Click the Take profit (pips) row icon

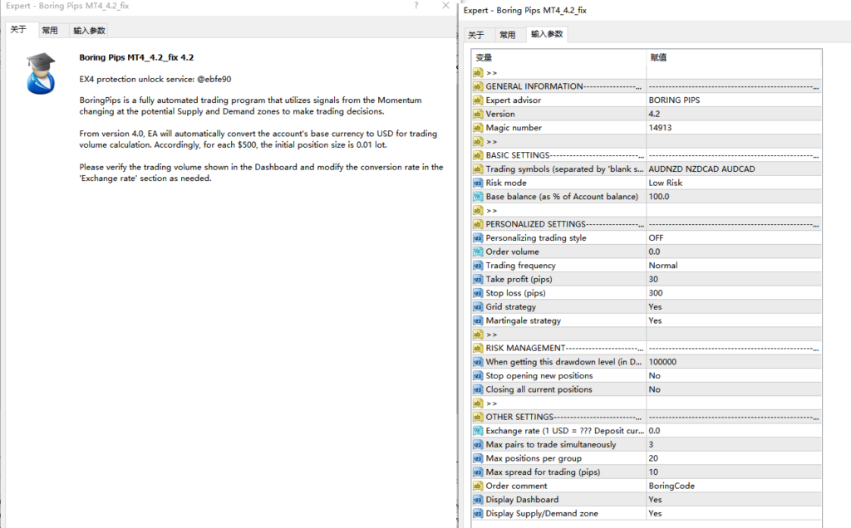coord(478,279)
